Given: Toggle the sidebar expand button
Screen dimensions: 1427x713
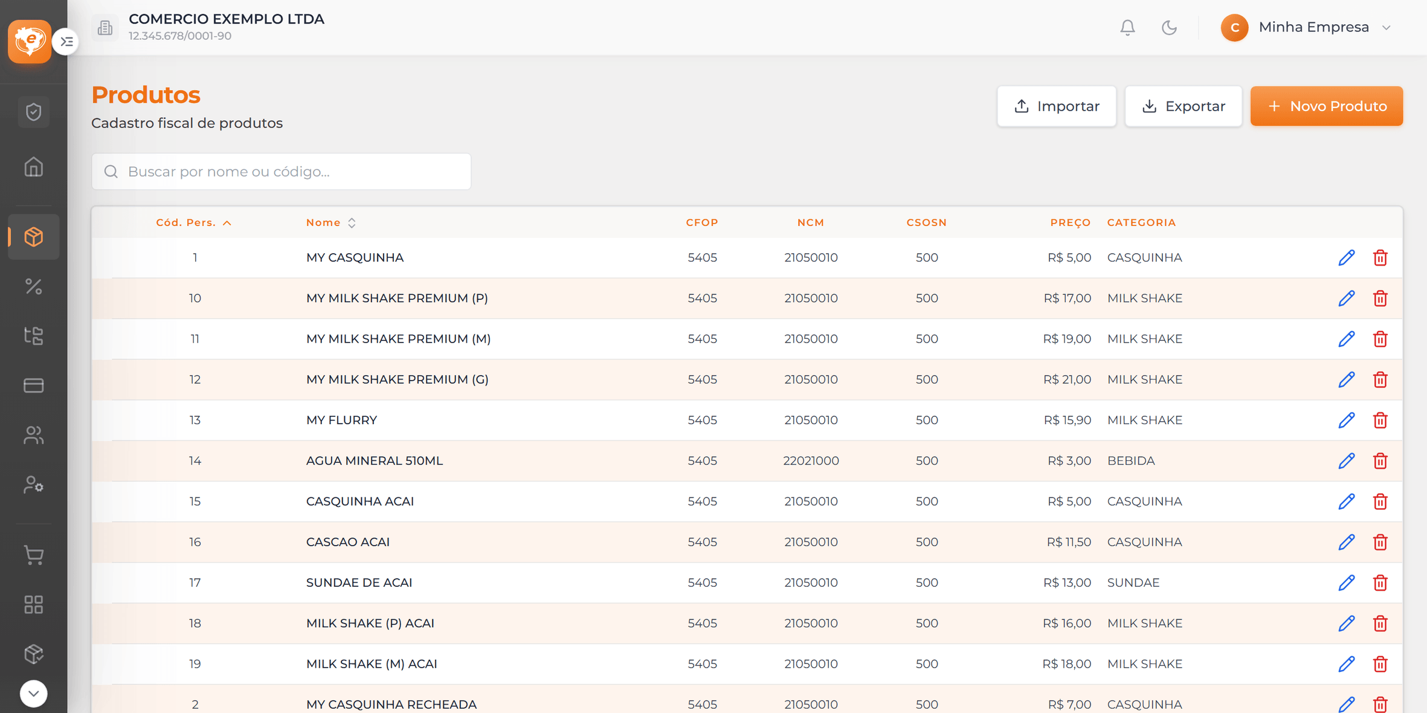Looking at the screenshot, I should click(x=66, y=42).
